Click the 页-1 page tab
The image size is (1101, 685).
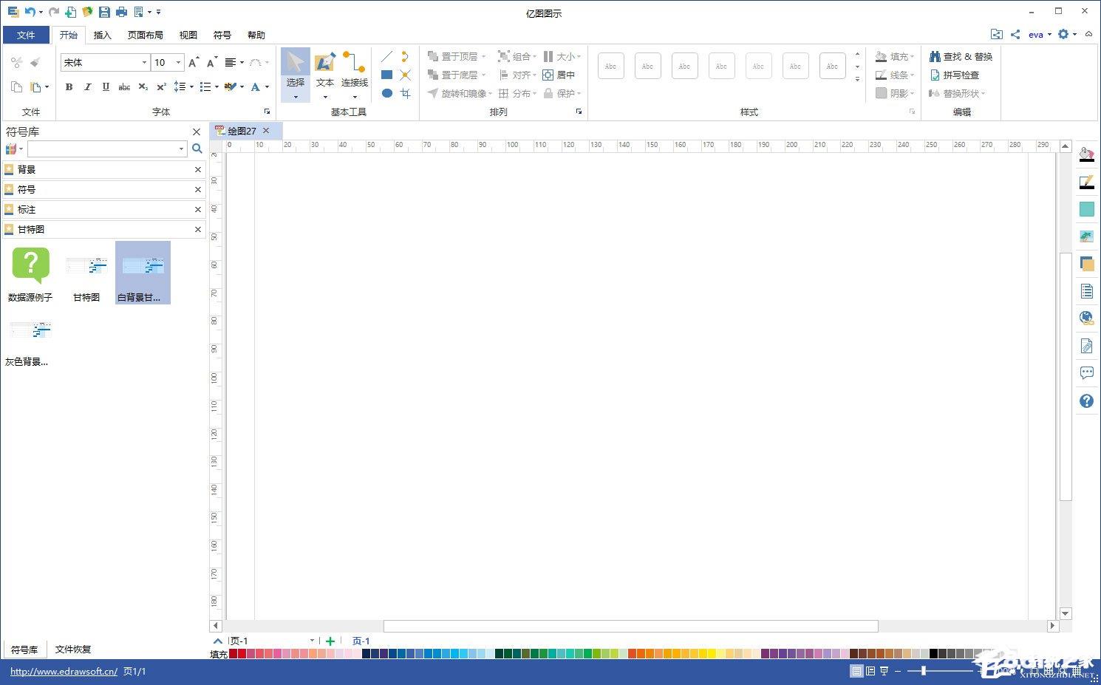361,641
